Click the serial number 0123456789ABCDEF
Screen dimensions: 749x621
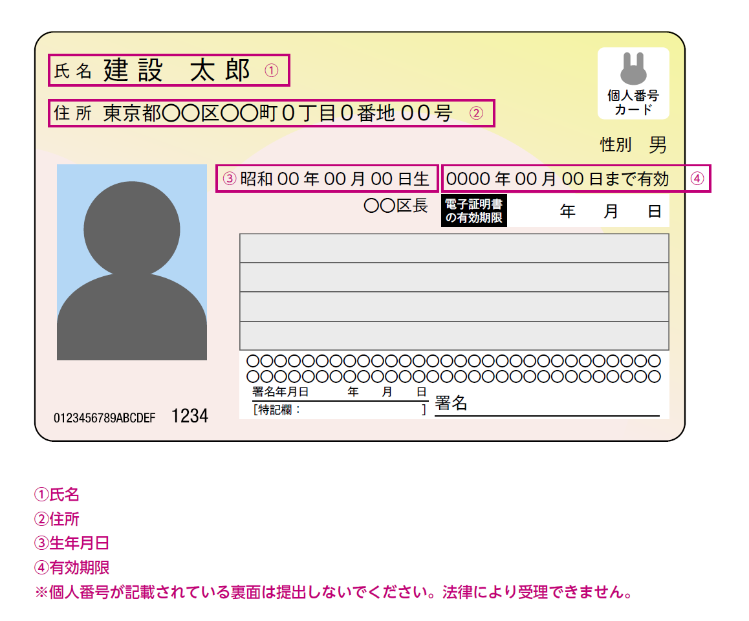pyautogui.click(x=105, y=418)
